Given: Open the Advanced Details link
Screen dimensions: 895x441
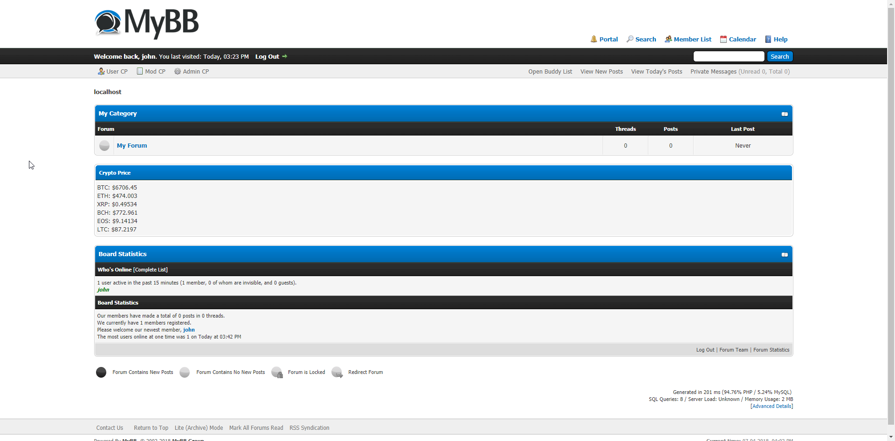Looking at the screenshot, I should click(771, 406).
